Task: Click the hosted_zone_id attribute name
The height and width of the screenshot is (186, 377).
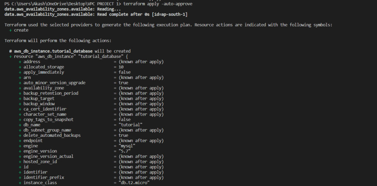Action: pos(40,161)
